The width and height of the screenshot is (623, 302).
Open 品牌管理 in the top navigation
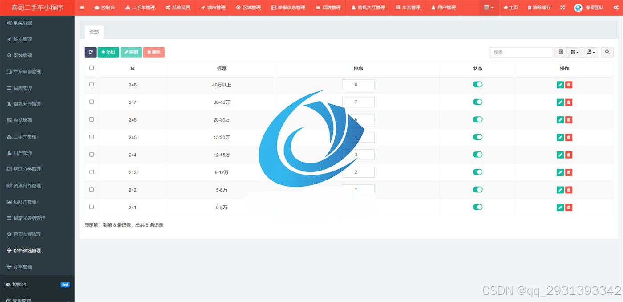pyautogui.click(x=328, y=8)
